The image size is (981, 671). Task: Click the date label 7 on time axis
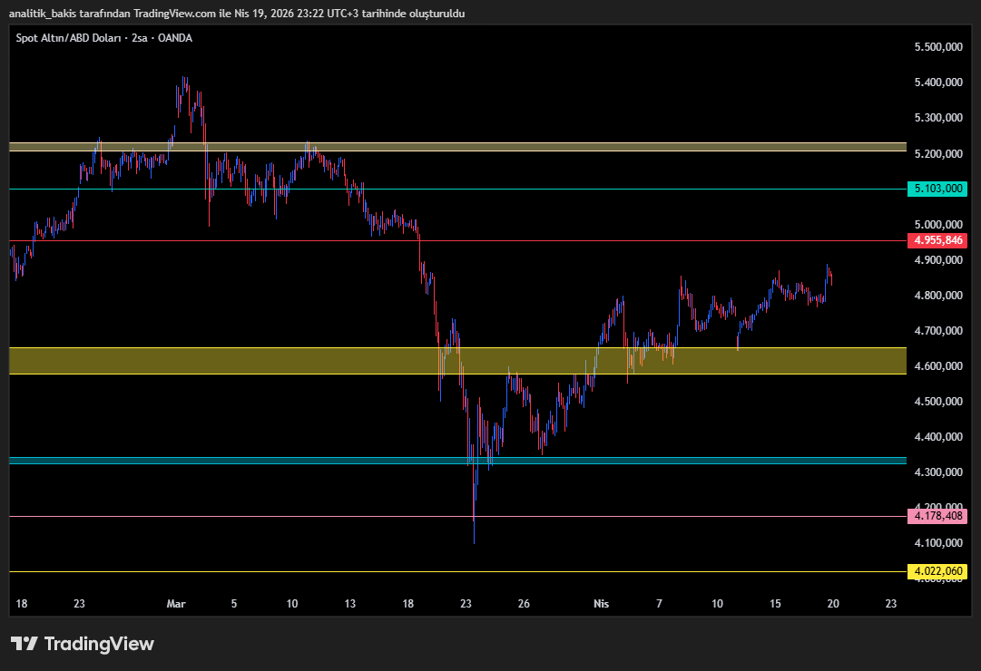pos(659,604)
